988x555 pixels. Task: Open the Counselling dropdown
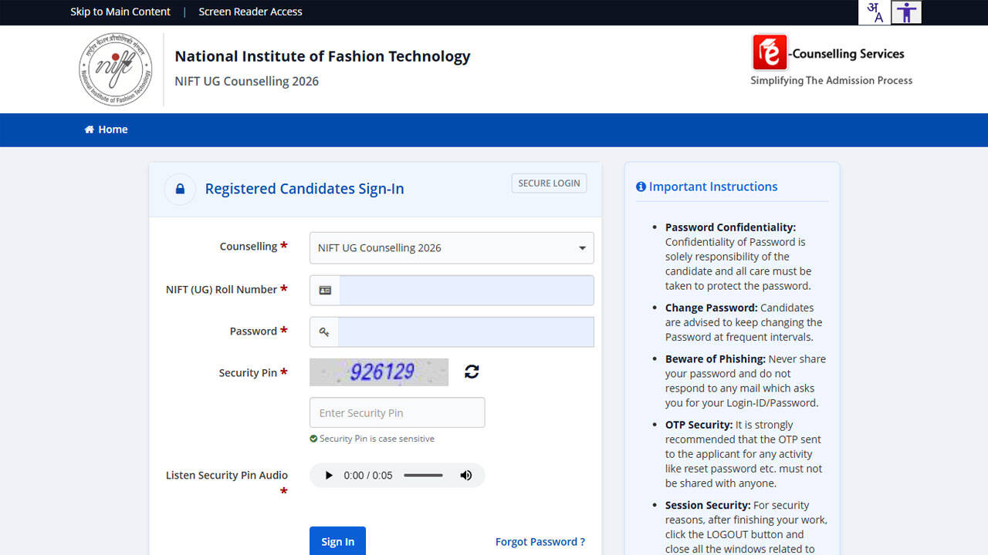[452, 248]
